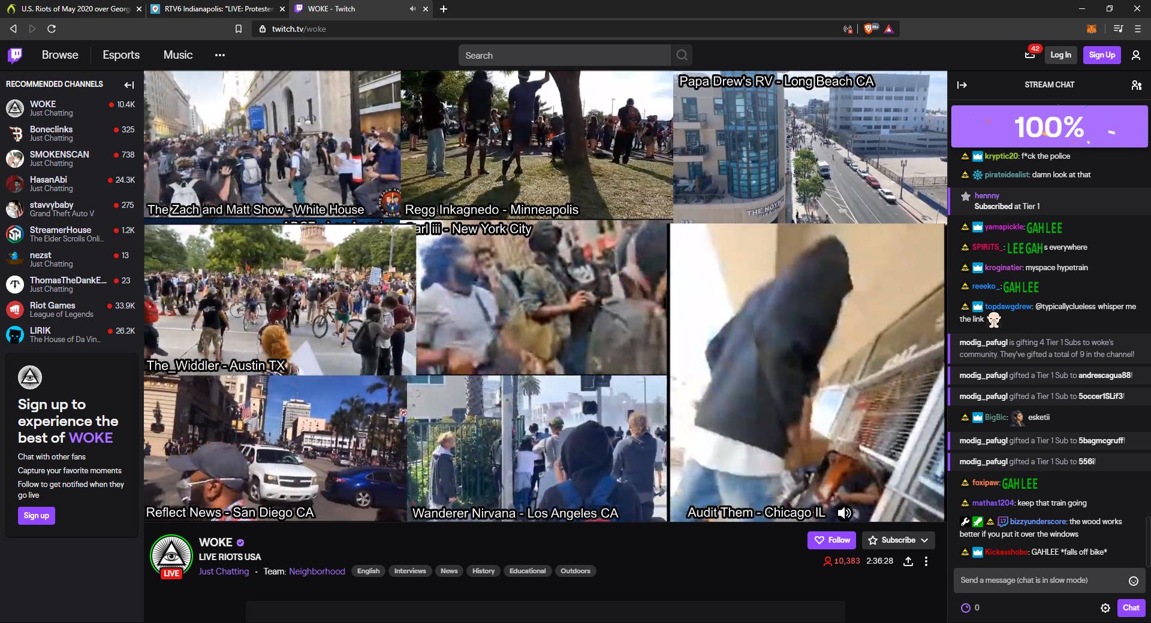This screenshot has height=623, width=1151.
Task: Select the English tag
Action: (x=368, y=571)
